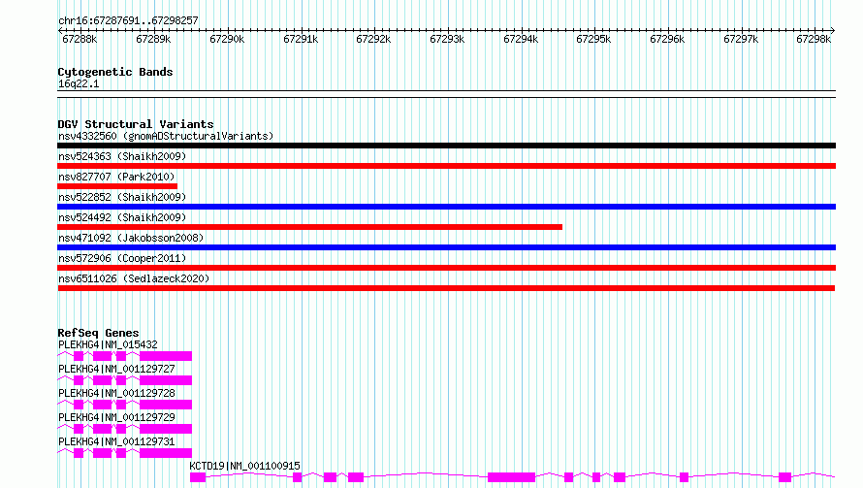Click the PLEKHG4|NM_001129728 transcript label
Screen dimensions: 863x488
116,393
